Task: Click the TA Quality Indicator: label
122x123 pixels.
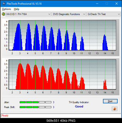Action: click(79, 102)
